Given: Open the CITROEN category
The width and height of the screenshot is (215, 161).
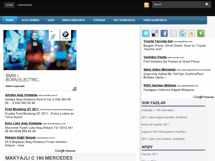Looking at the screenshot, I should [x=99, y=20].
